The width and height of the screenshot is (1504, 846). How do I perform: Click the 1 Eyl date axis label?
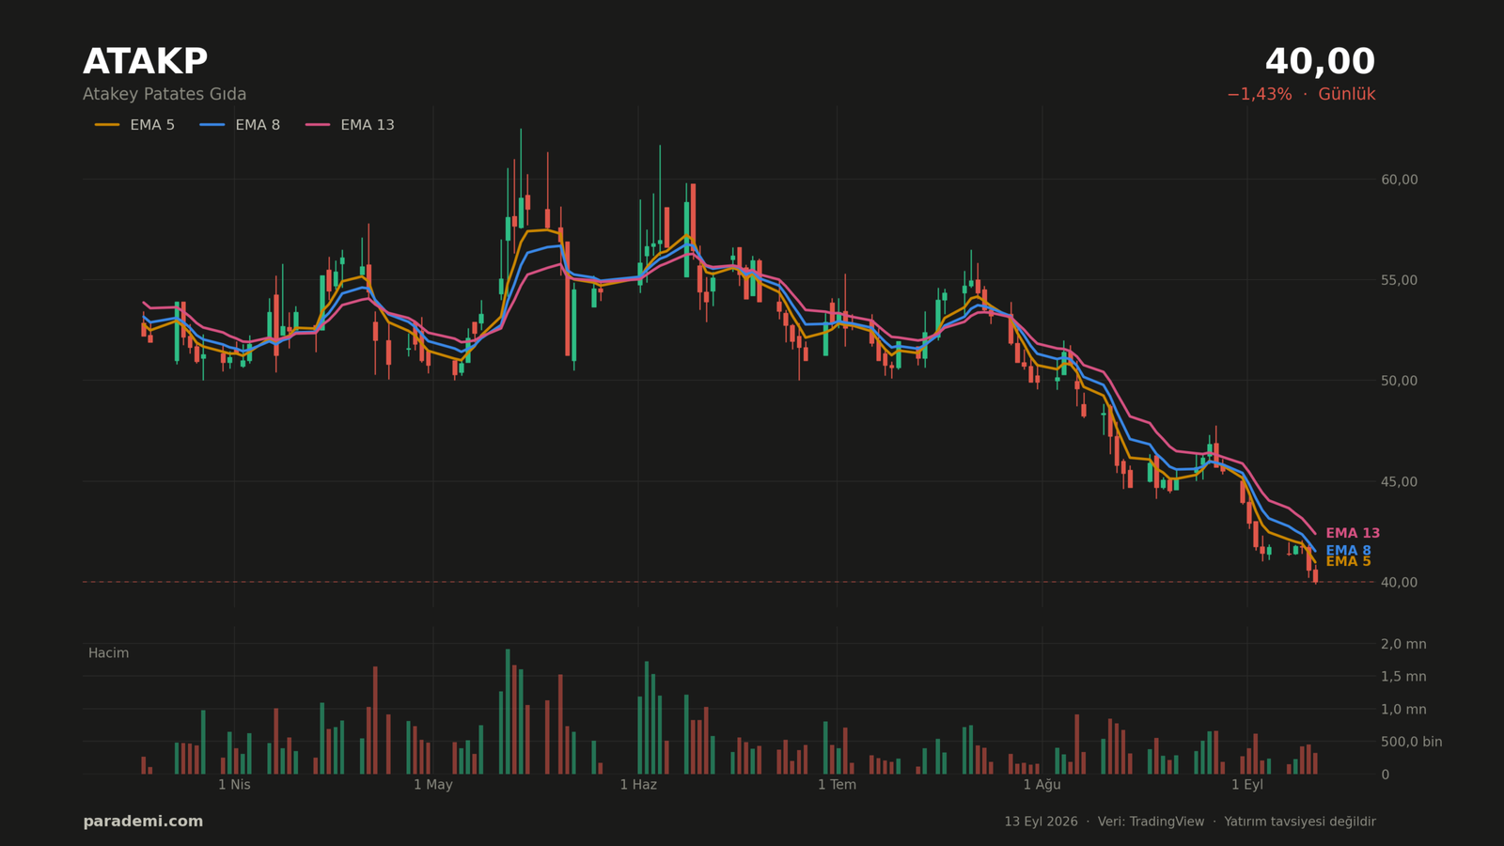pos(1247,785)
